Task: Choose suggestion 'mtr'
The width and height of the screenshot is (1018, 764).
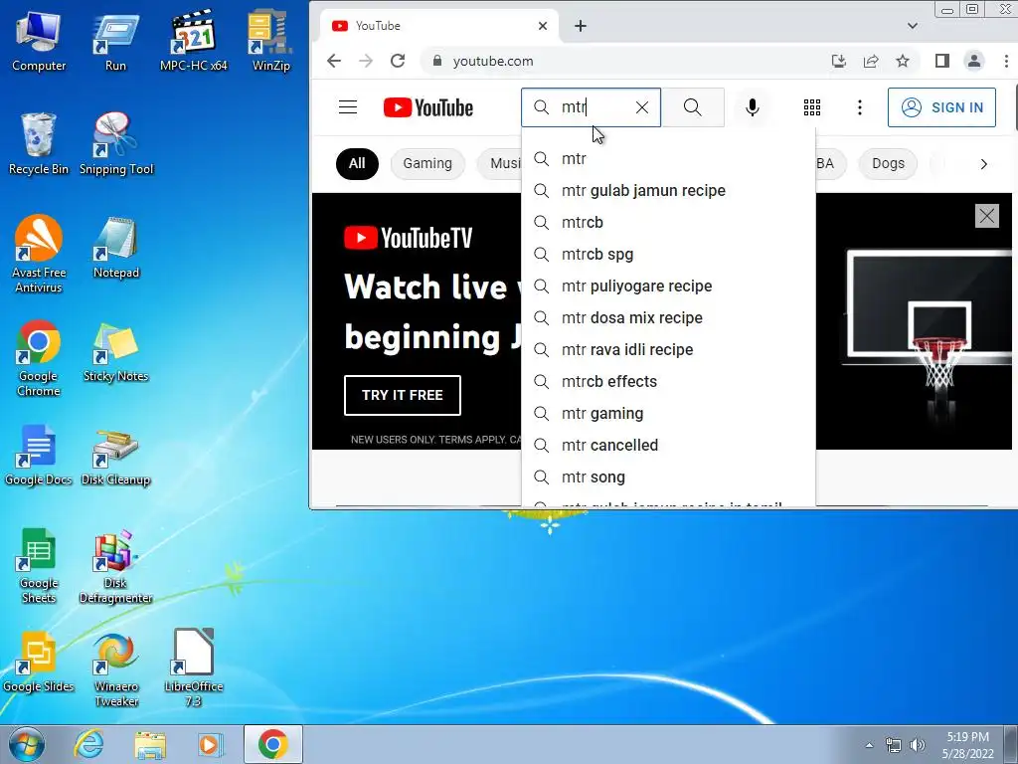Action: click(x=668, y=159)
